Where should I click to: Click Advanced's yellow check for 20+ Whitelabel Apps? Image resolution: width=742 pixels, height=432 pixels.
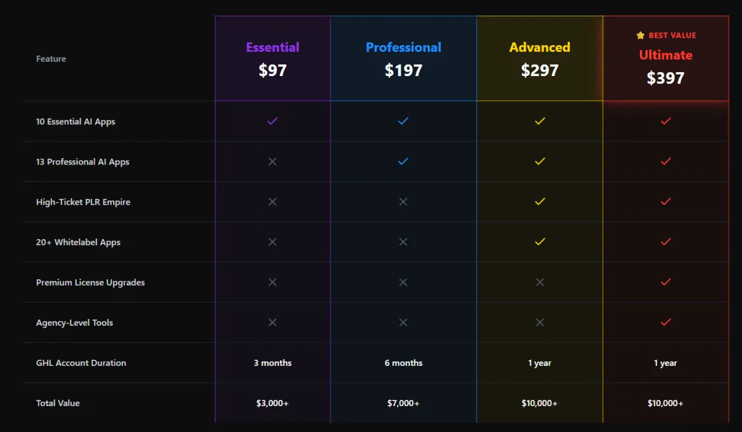[x=540, y=242]
